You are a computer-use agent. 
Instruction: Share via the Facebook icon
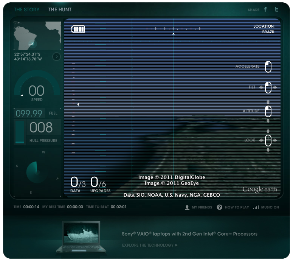tap(265, 9)
